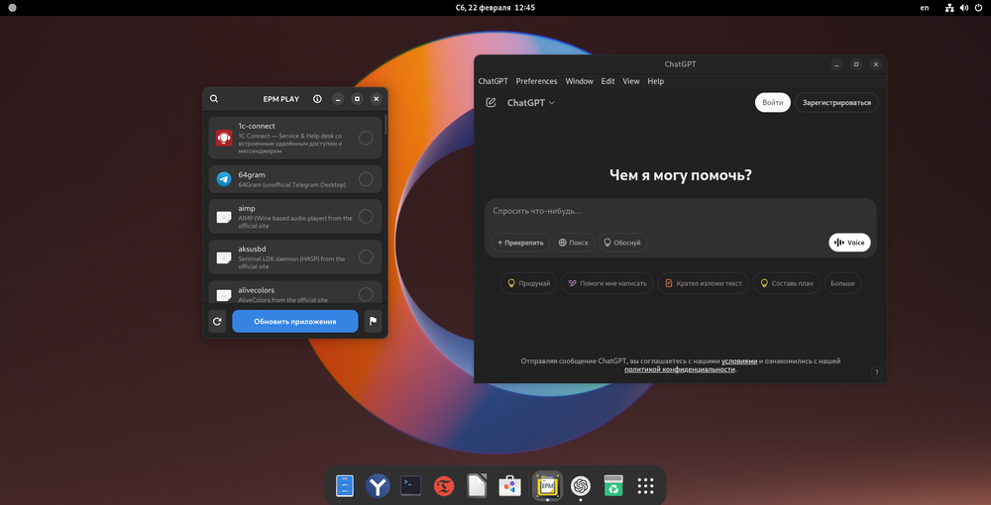Open search in EPM Play header

click(214, 99)
